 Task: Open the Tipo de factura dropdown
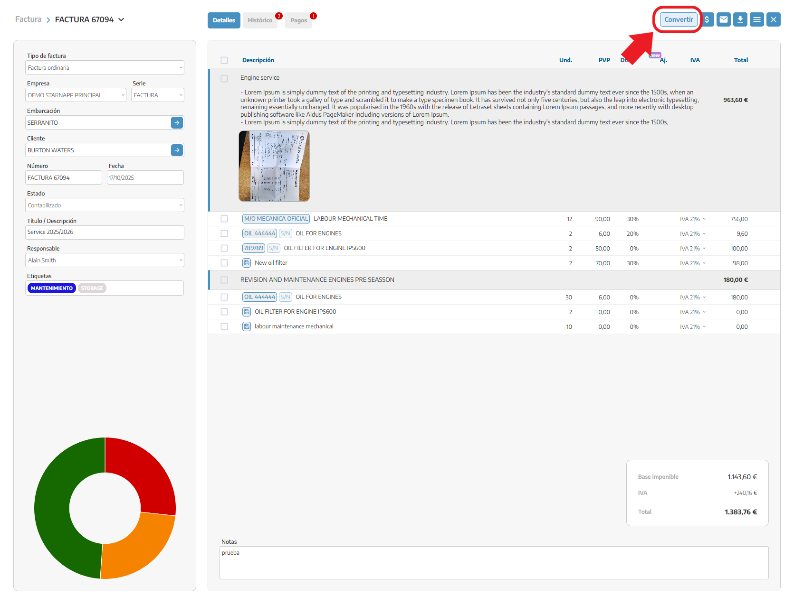pyautogui.click(x=105, y=67)
